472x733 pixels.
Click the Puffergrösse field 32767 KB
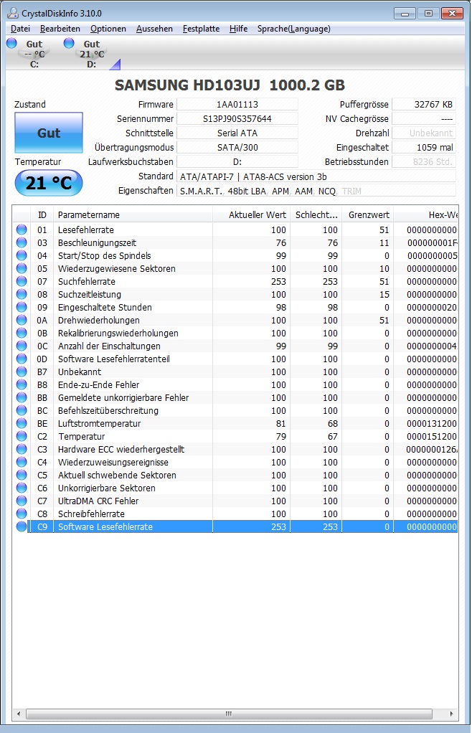coord(424,104)
